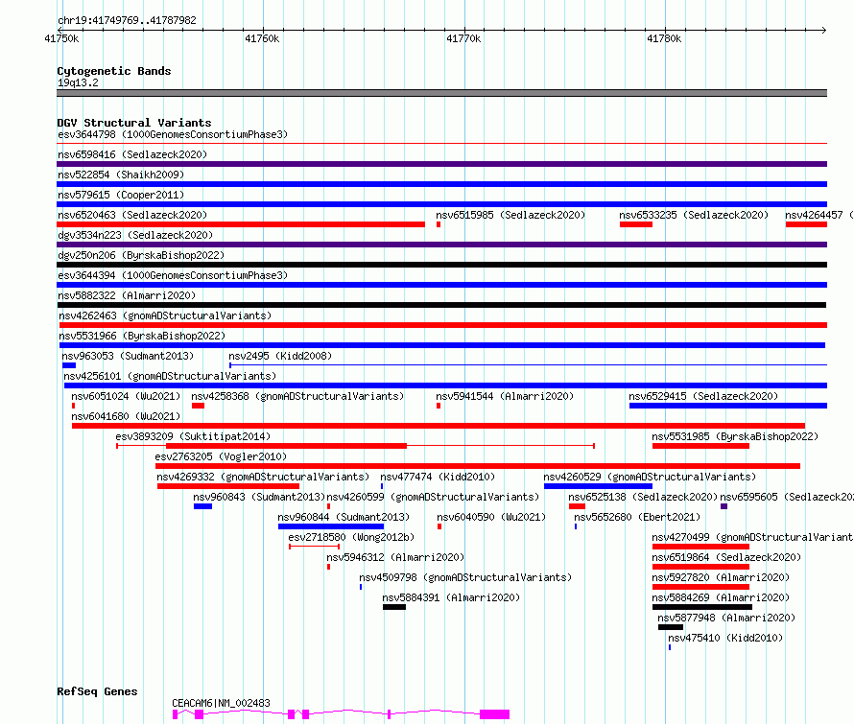Screen dimensions: 854x724
Task: Click the black bar under nsv5884391
Action: coord(394,607)
